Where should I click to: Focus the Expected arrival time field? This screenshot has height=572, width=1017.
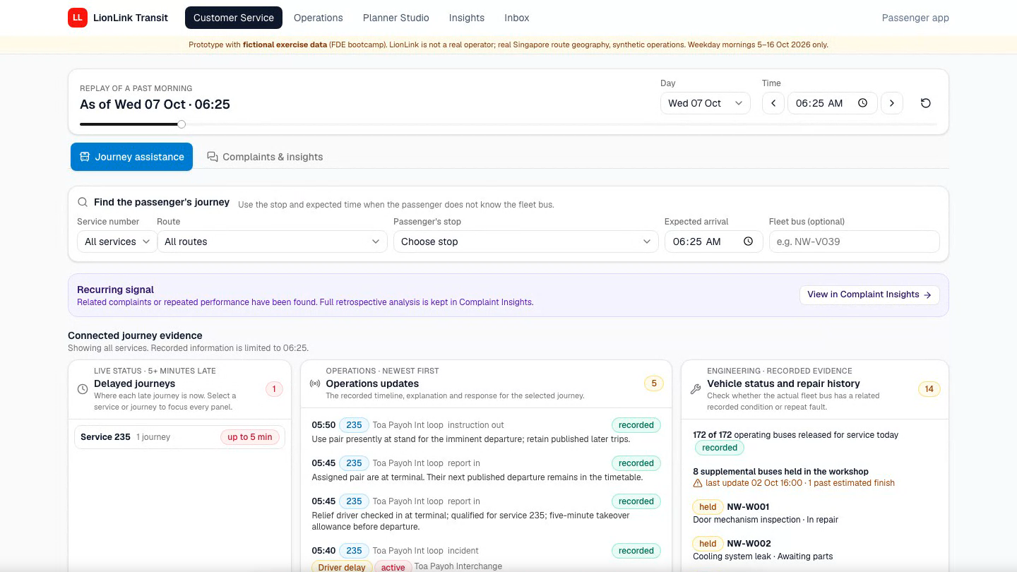pyautogui.click(x=714, y=242)
